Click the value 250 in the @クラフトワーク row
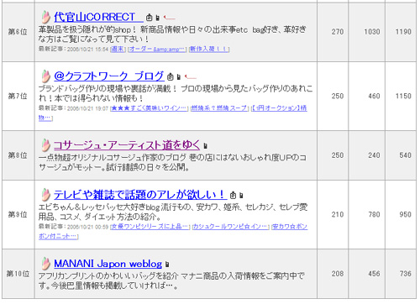This screenshot has height=304, width=420. [x=338, y=97]
